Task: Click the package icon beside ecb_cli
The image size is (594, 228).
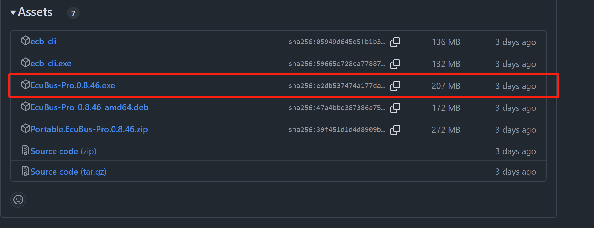Action: click(25, 40)
